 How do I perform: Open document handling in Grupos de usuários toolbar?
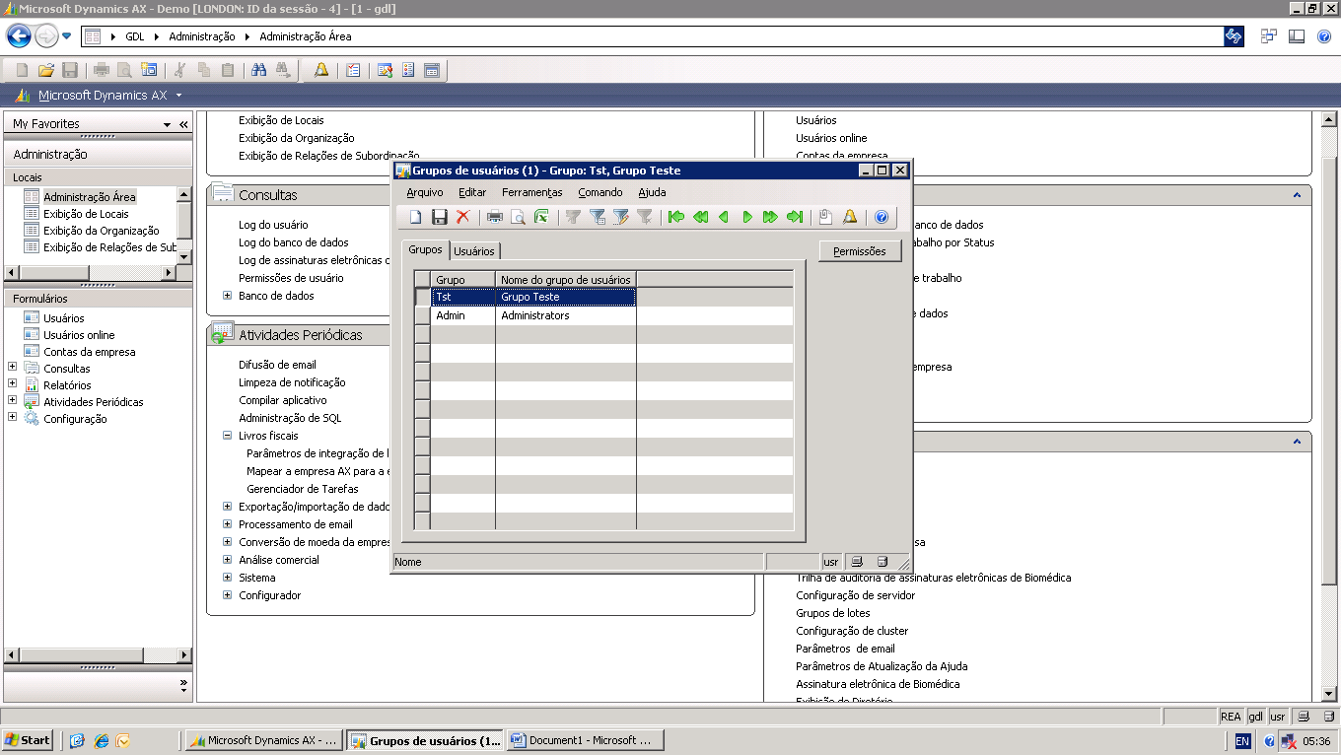tap(826, 217)
